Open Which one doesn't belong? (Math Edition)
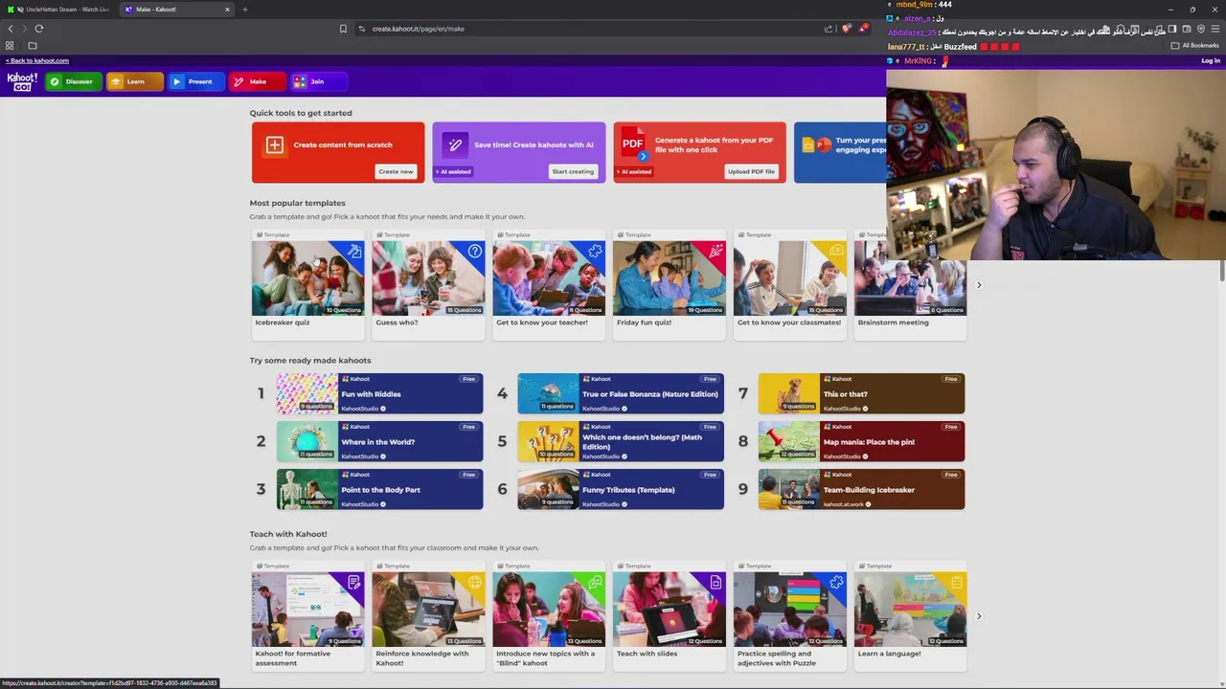Image resolution: width=1226 pixels, height=689 pixels. [621, 442]
